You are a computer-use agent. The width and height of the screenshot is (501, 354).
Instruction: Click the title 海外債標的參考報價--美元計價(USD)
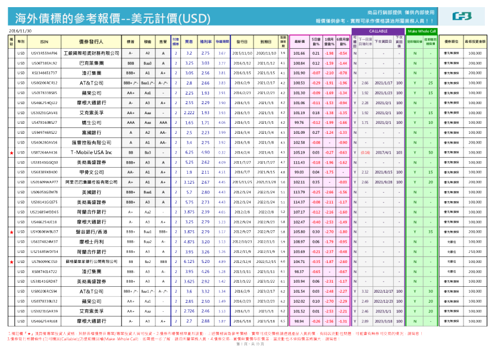pos(113,18)
